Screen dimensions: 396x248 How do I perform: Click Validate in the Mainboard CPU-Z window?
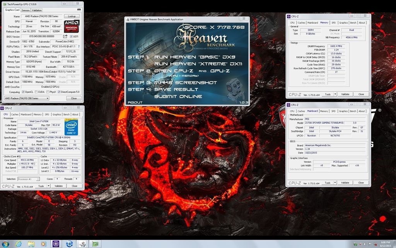click(345, 183)
